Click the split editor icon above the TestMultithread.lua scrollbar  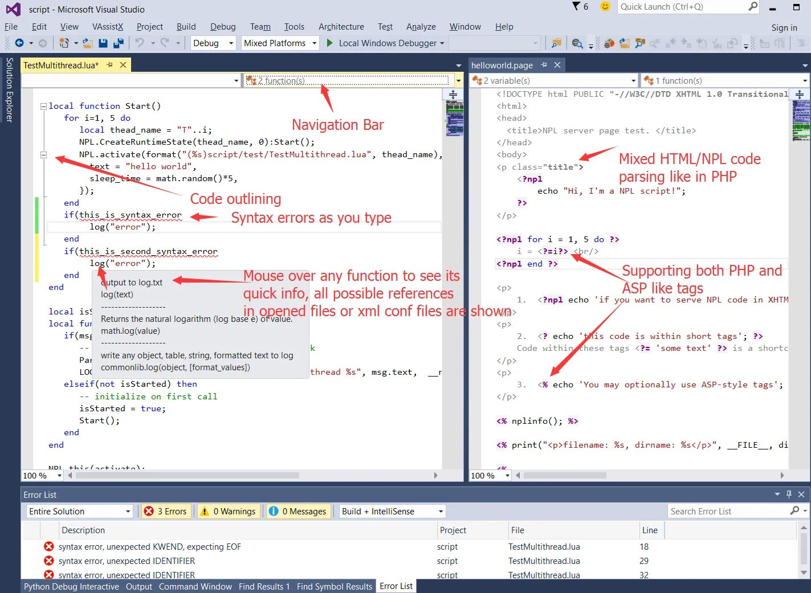pyautogui.click(x=453, y=95)
